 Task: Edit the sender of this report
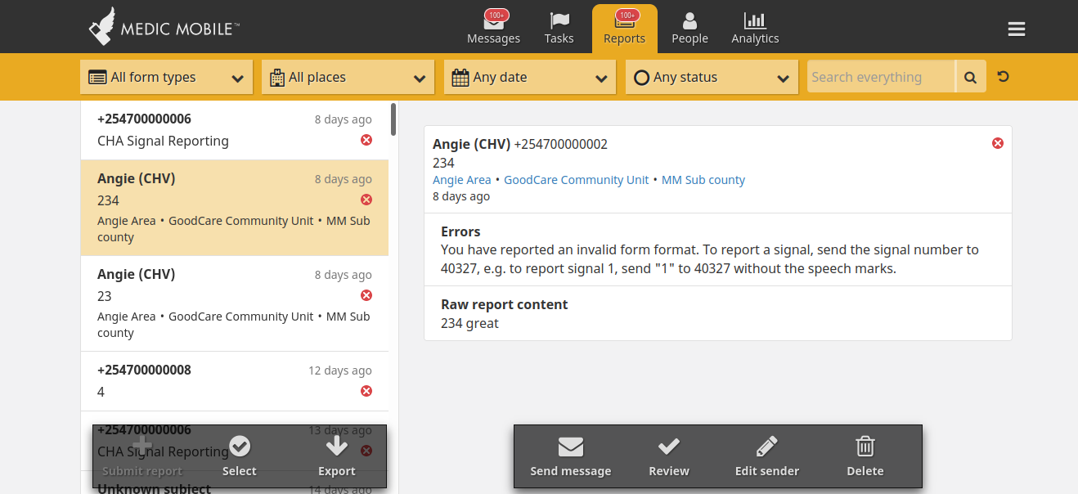coord(766,456)
